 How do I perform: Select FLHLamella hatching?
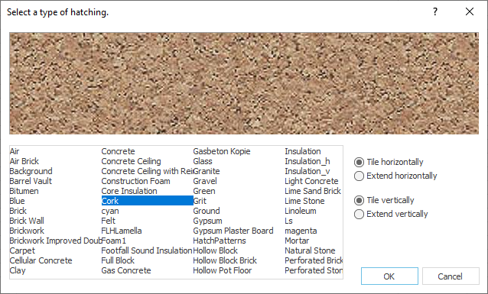[122, 231]
